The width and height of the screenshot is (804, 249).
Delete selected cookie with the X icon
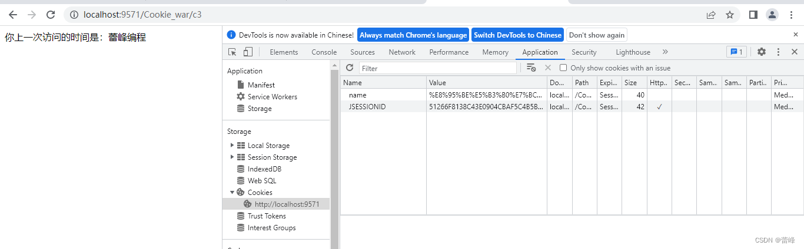point(548,68)
